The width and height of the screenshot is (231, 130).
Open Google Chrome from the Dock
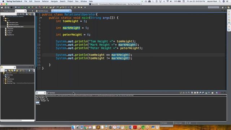(86, 127)
